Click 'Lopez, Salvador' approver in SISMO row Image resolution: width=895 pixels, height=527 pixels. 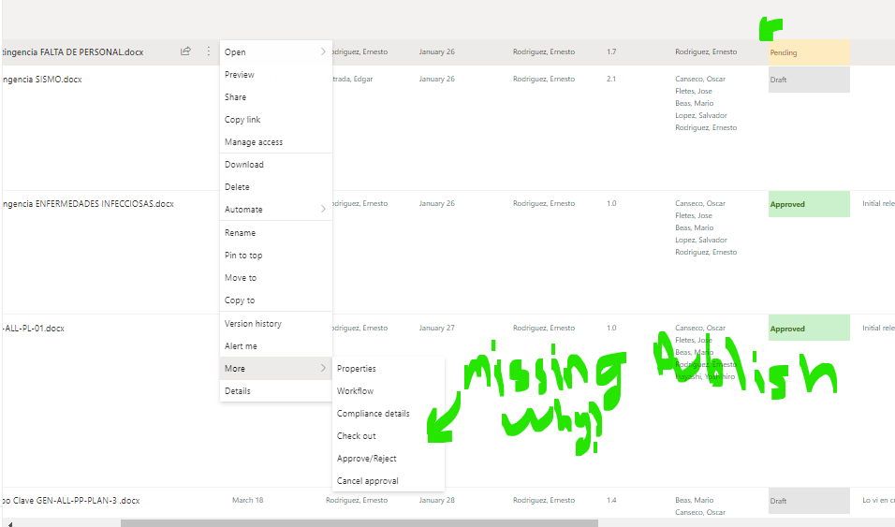701,115
